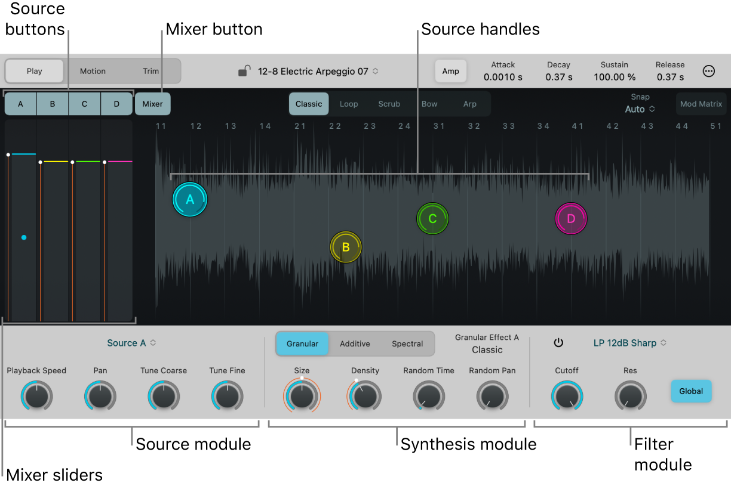Screen dimensions: 731x489
Task: Open the Mod Matrix view
Action: 701,104
